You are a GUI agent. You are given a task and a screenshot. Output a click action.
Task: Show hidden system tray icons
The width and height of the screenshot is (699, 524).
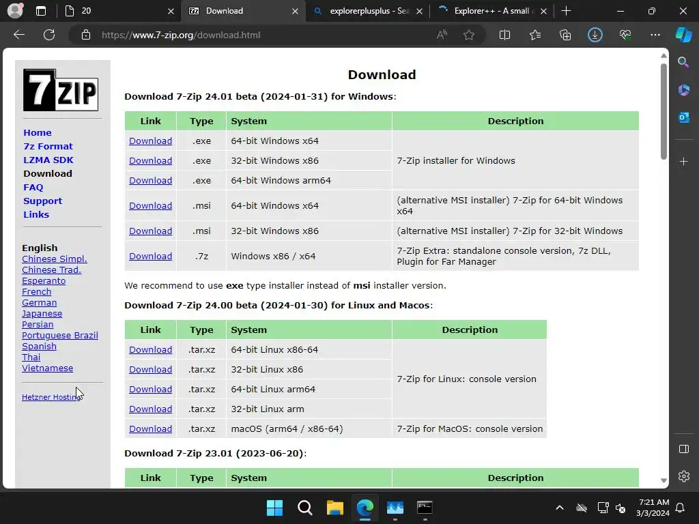pyautogui.click(x=560, y=508)
